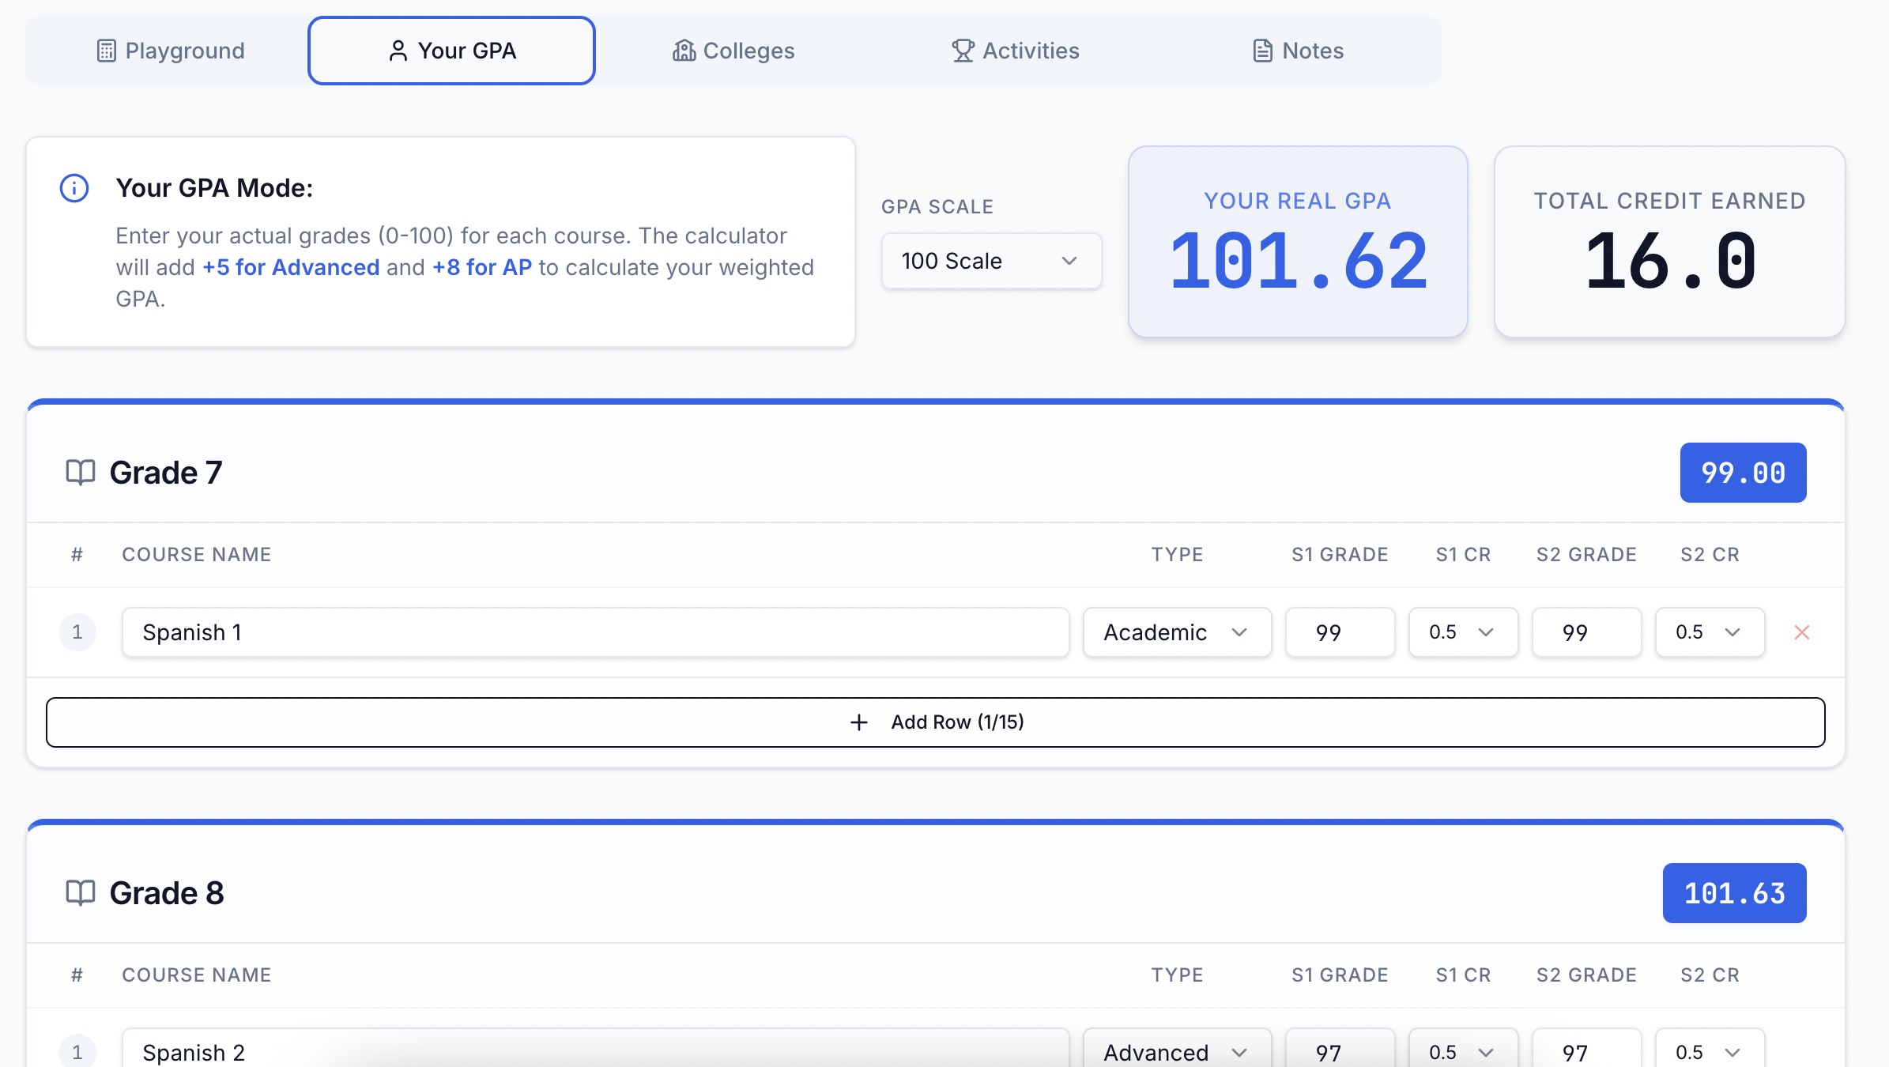
Task: Delete the Spanish 1 row with red X
Action: [1801, 632]
